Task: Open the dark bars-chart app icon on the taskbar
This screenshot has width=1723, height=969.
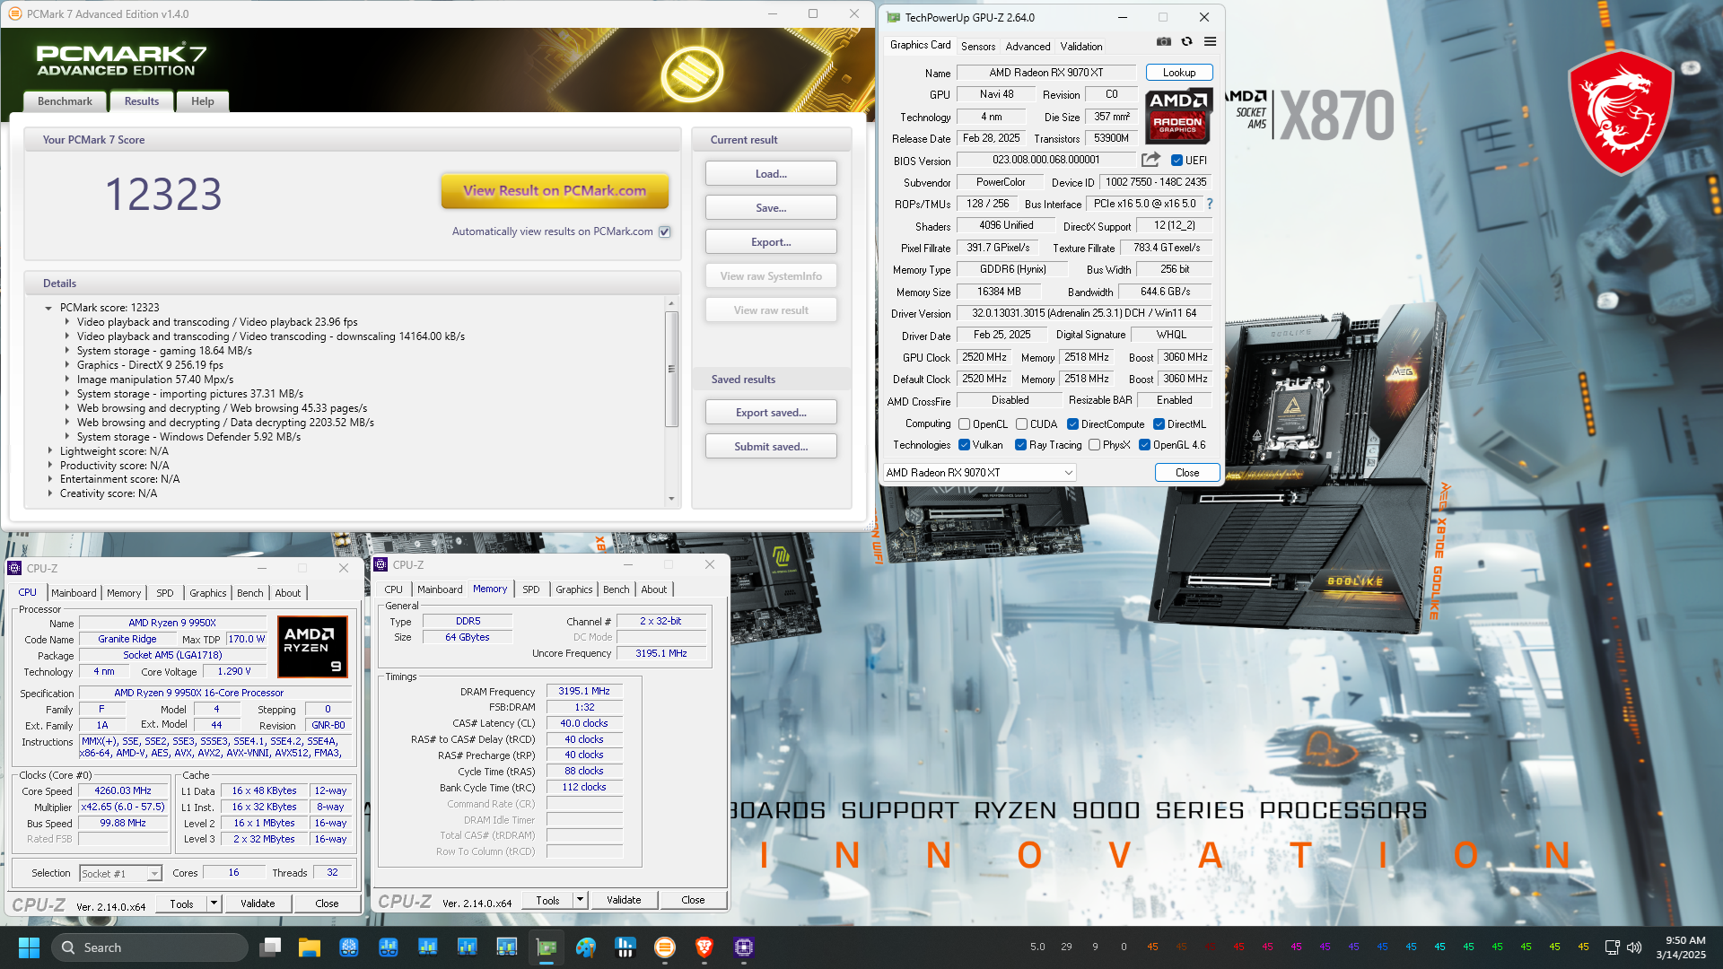Action: (x=625, y=947)
